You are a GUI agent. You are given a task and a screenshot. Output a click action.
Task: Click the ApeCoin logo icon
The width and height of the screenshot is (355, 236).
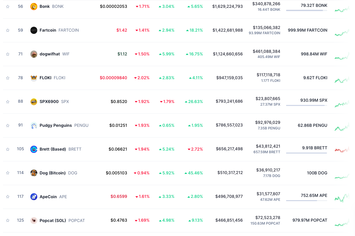34,197
